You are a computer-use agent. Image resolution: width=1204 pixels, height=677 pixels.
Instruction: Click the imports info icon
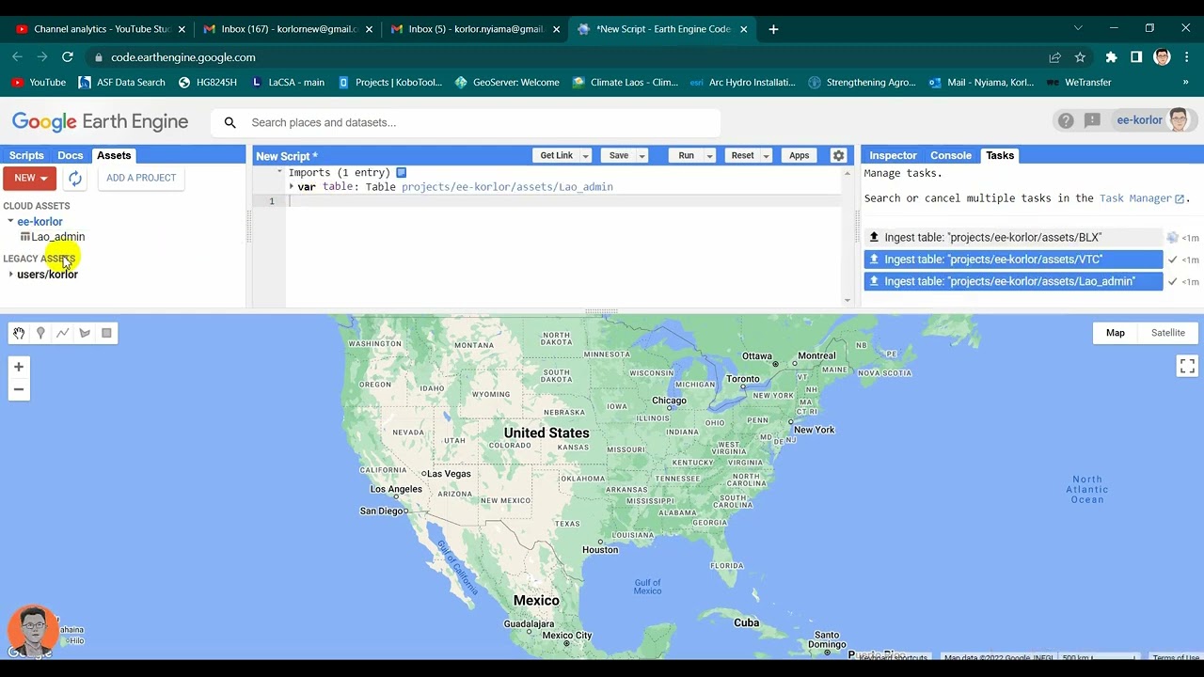click(401, 172)
